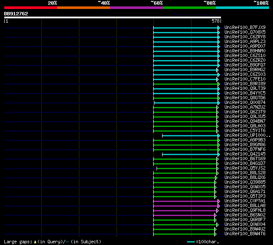Click UniRef100_Q0WX04 label
The width and height of the screenshot is (273, 245).
tap(245, 225)
